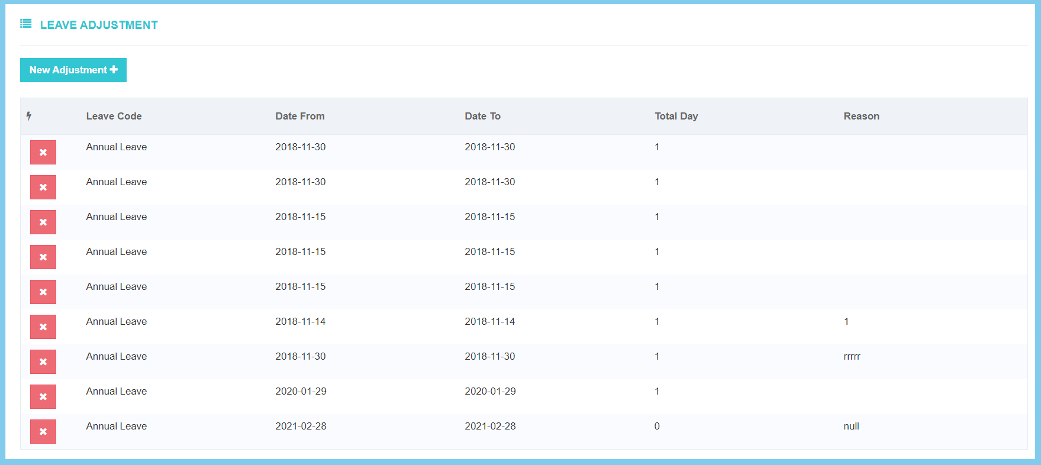Screen dimensions: 1041x465
Task: Click the Total Day column header
Action: [676, 116]
